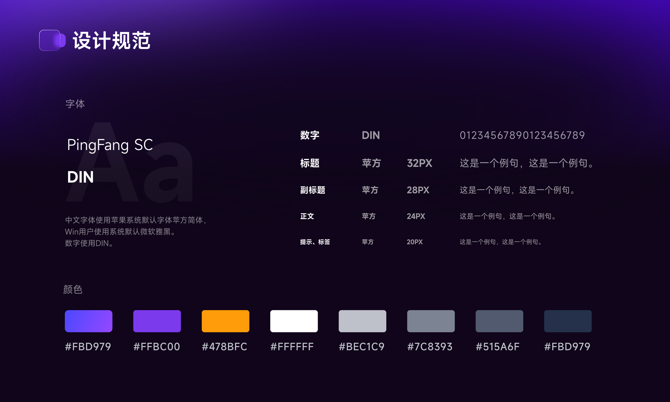The width and height of the screenshot is (670, 402).
Task: Pick the medium gray #7C8393 swatch
Action: click(x=431, y=321)
